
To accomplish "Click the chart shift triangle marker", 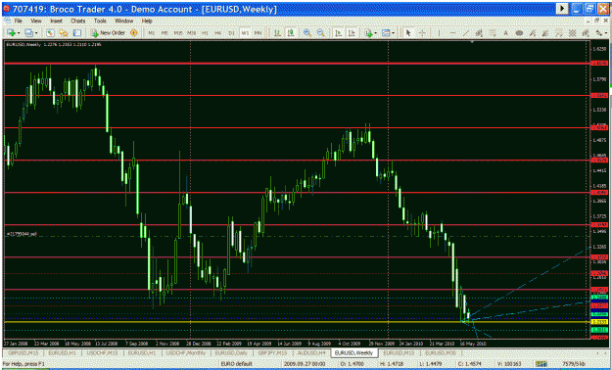I will pyautogui.click(x=473, y=41).
